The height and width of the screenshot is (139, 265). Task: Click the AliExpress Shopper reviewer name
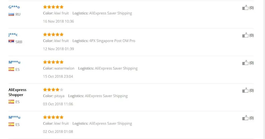click(17, 92)
